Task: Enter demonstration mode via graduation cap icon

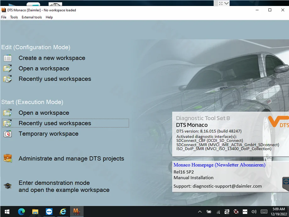Action: point(8,186)
